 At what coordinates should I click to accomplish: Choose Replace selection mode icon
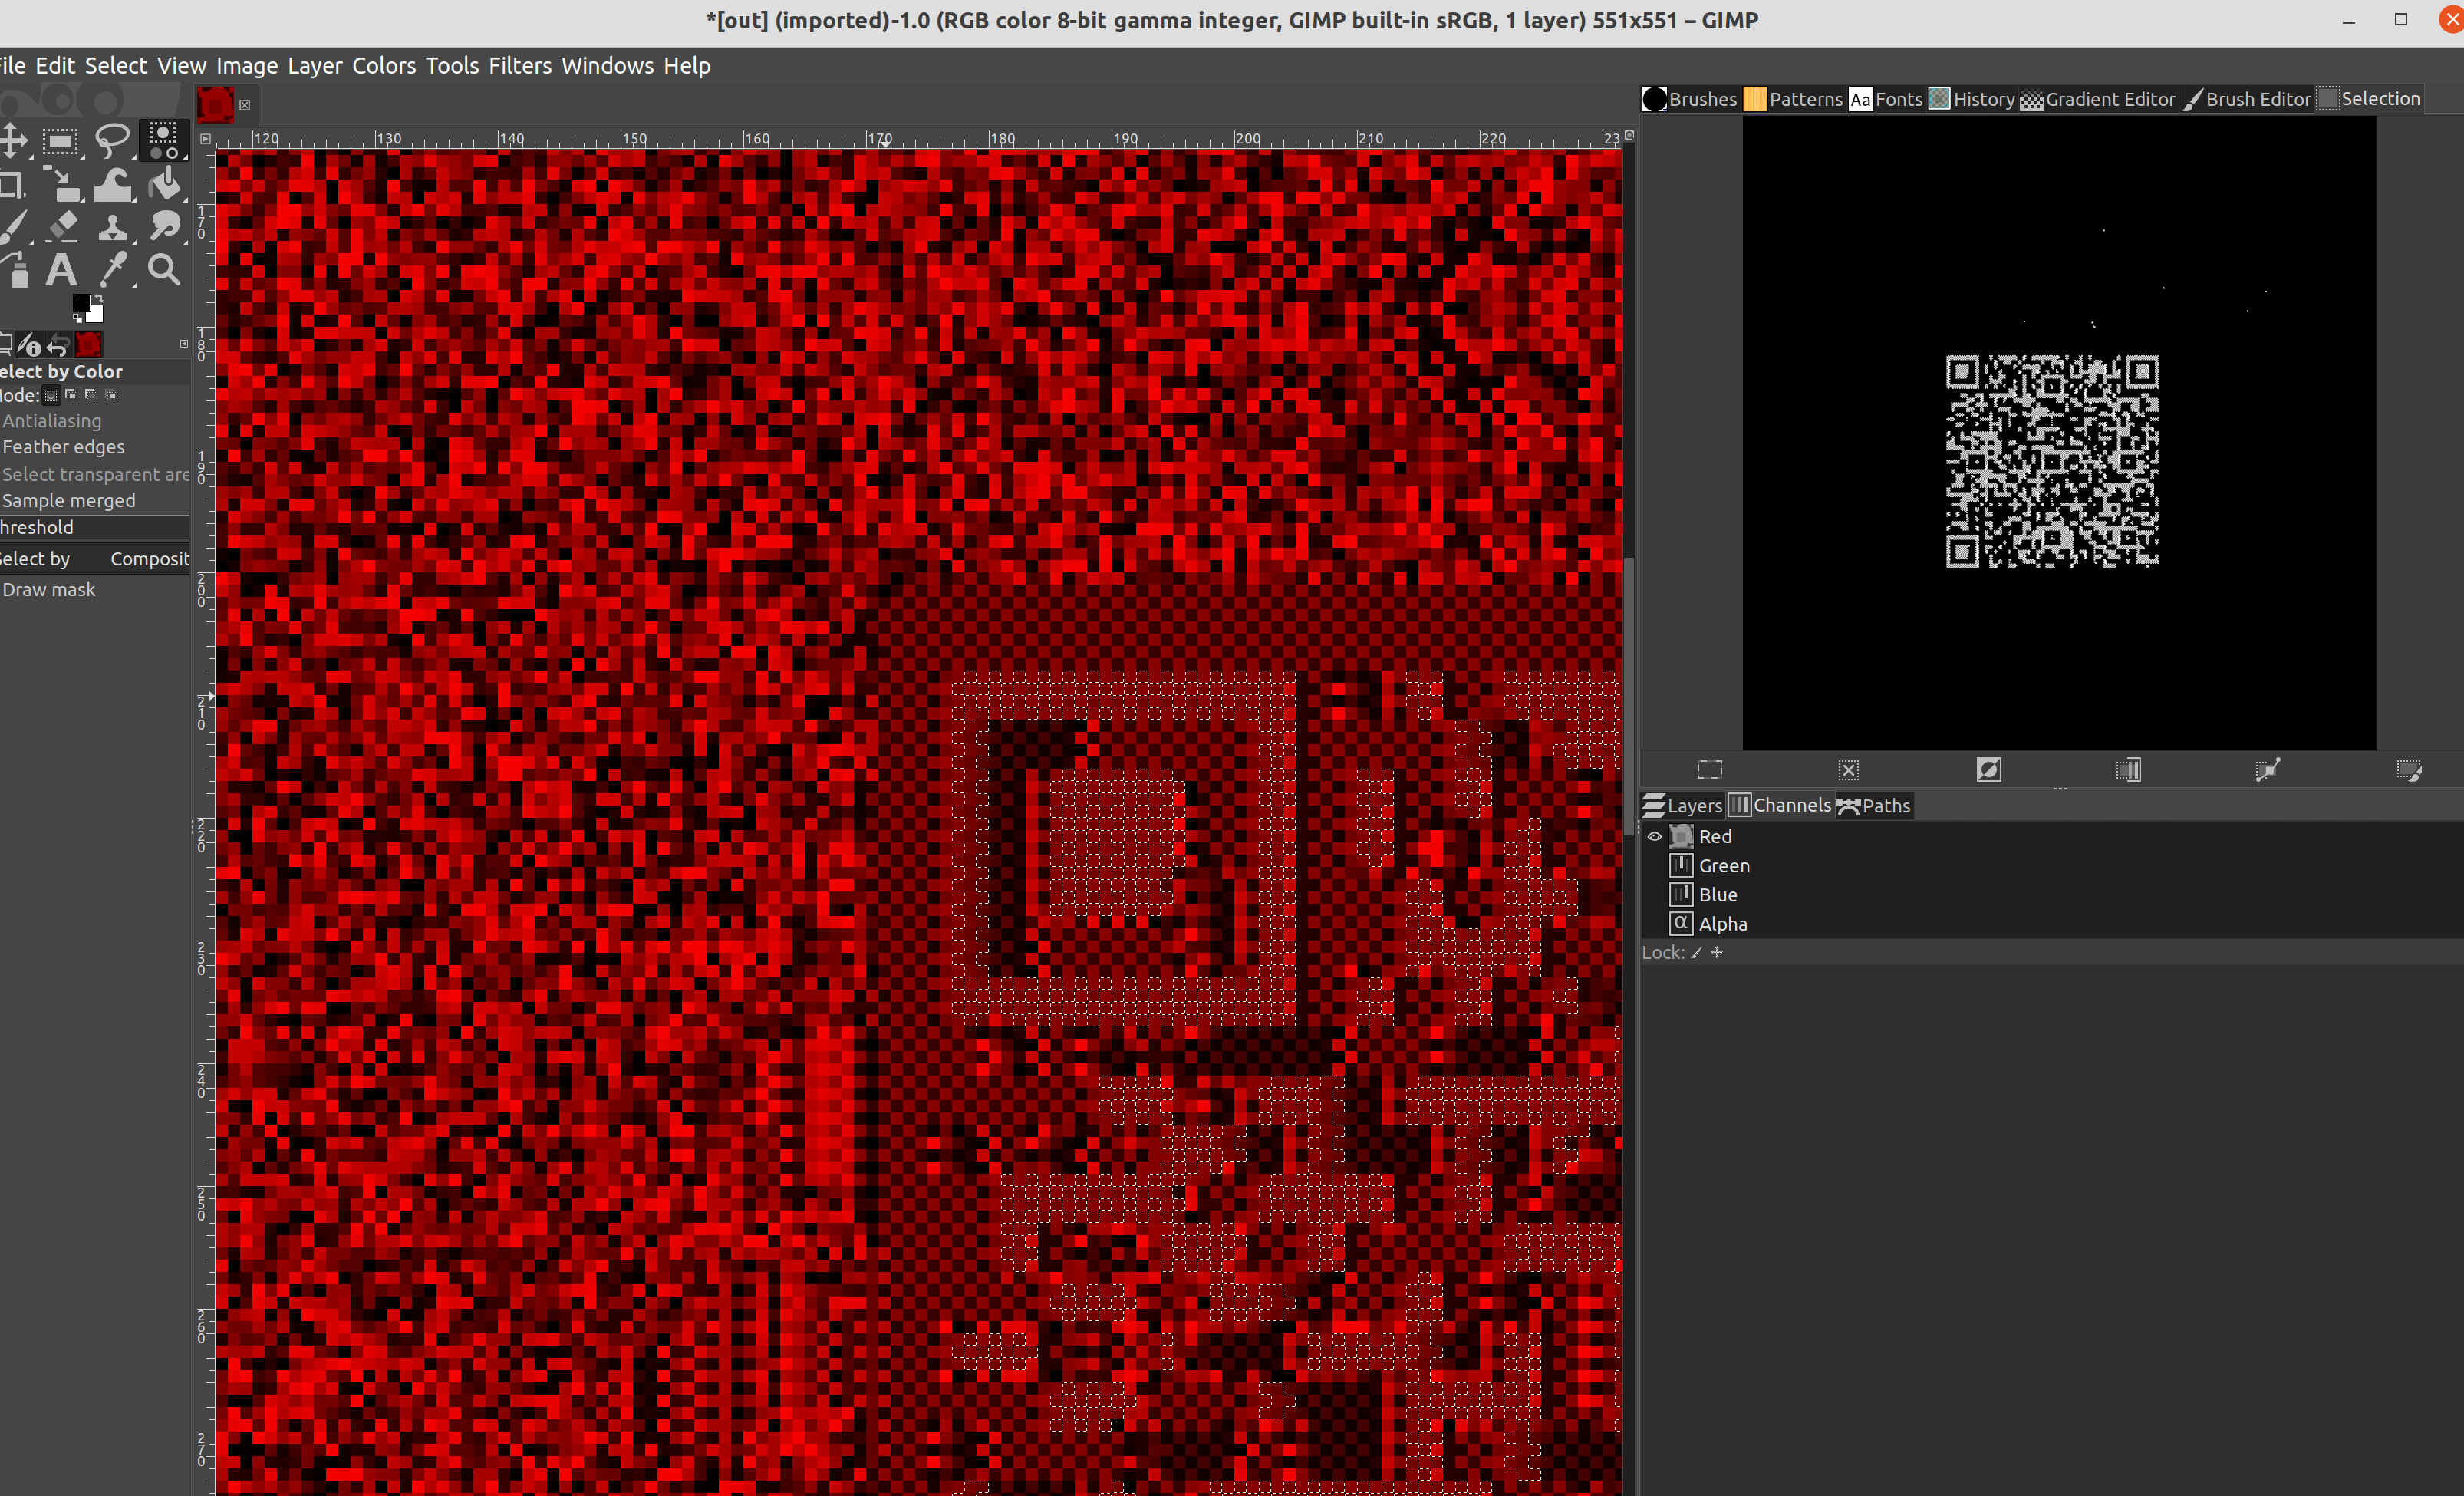click(52, 395)
